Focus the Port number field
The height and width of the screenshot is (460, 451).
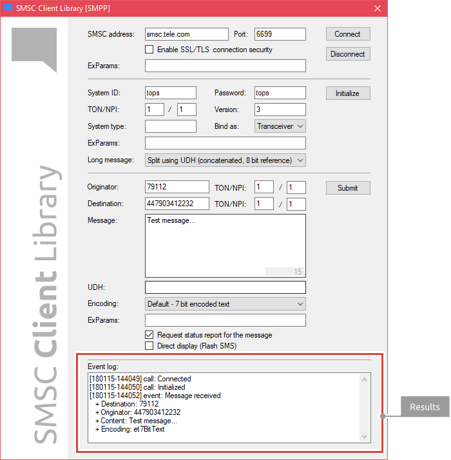tap(280, 34)
